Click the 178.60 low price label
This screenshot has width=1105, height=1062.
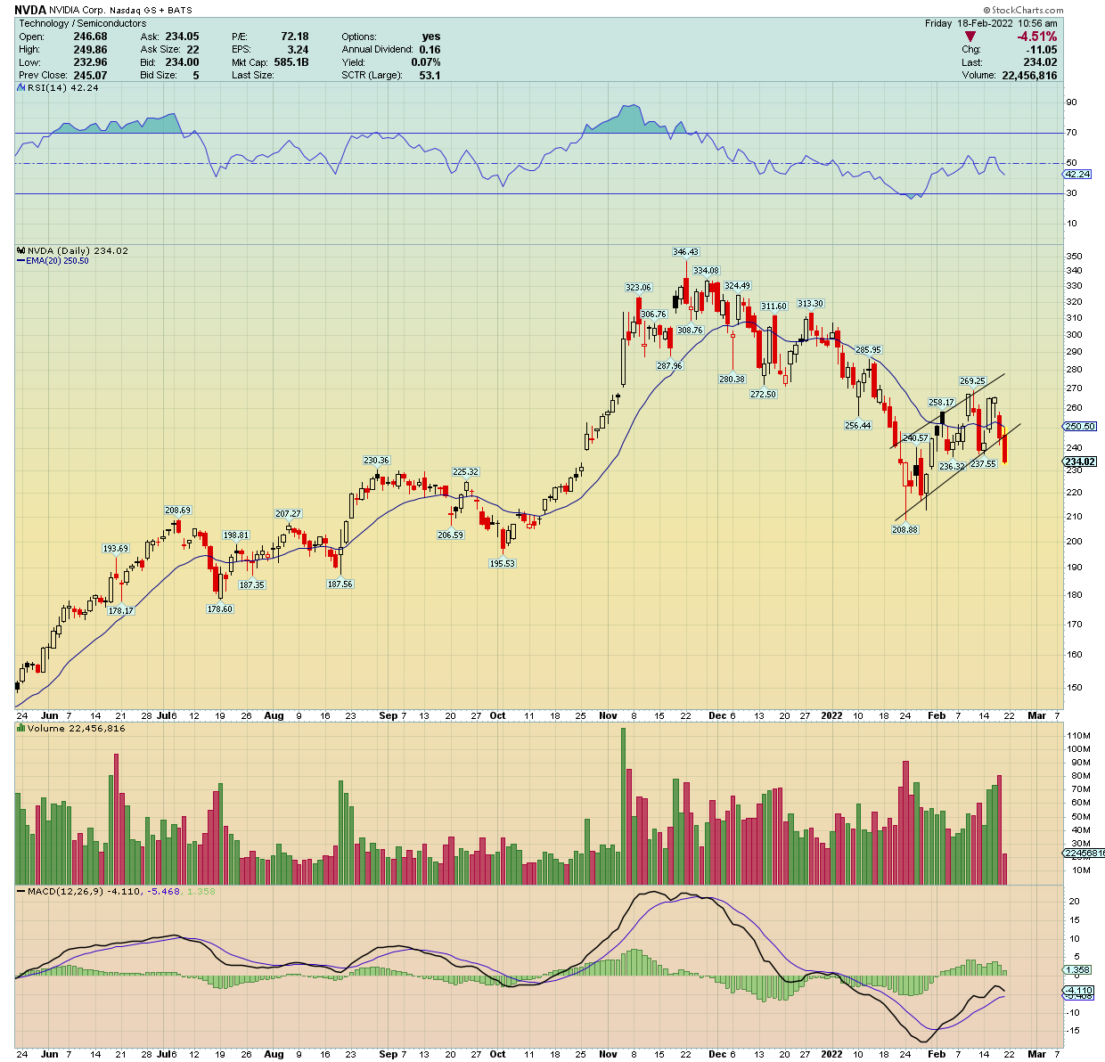point(219,609)
